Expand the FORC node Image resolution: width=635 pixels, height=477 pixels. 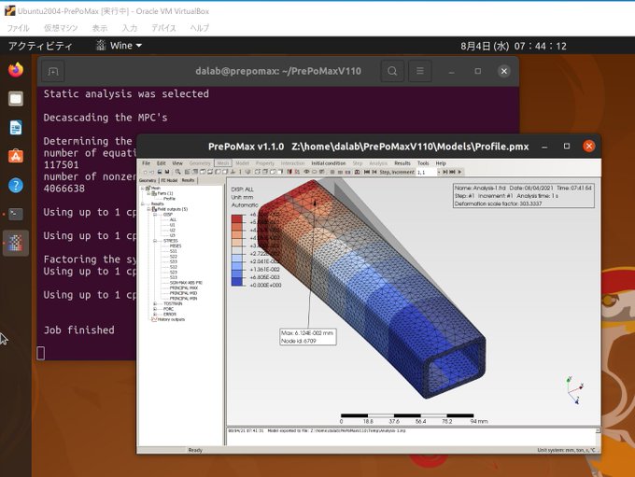click(x=155, y=309)
